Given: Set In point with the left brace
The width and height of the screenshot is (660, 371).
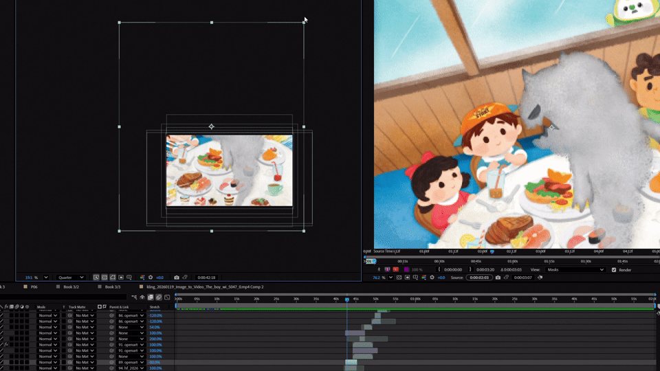Looking at the screenshot, I should coord(439,269).
